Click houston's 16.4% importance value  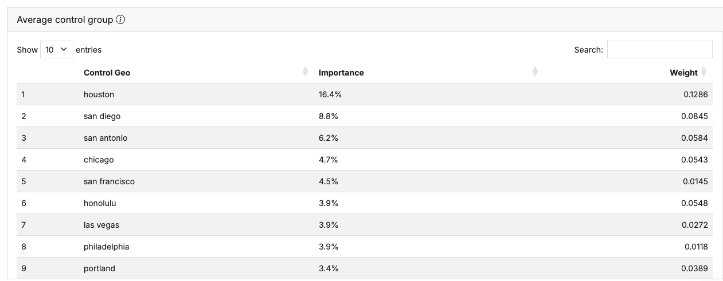point(330,94)
